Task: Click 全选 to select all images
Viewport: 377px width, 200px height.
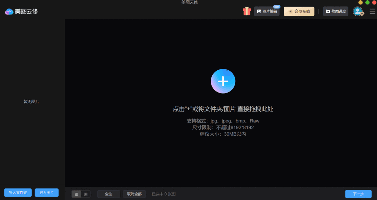Action: coord(108,194)
